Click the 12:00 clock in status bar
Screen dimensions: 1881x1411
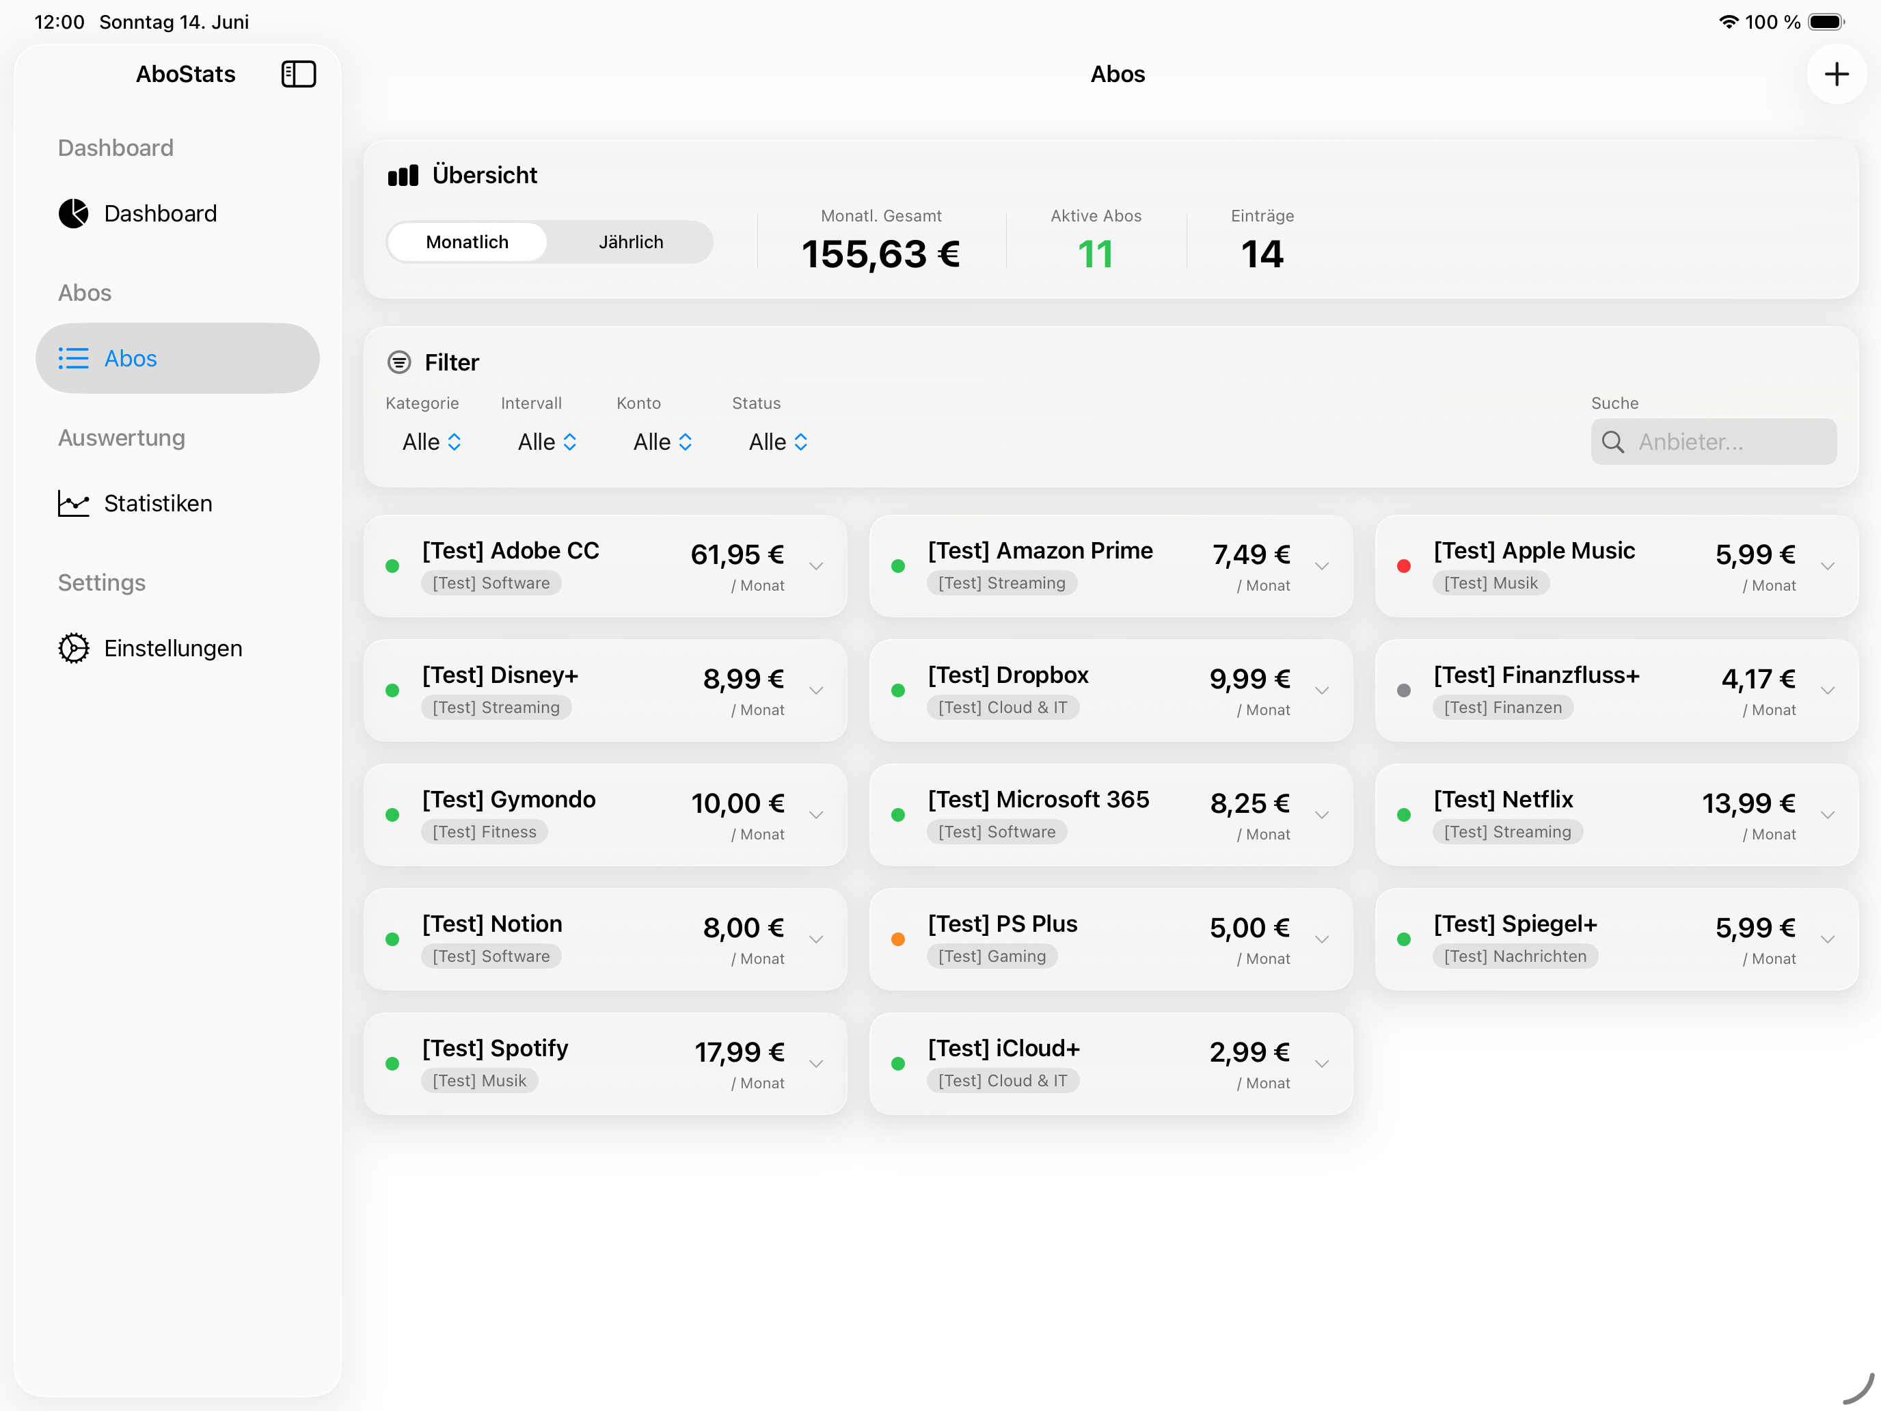(x=59, y=22)
